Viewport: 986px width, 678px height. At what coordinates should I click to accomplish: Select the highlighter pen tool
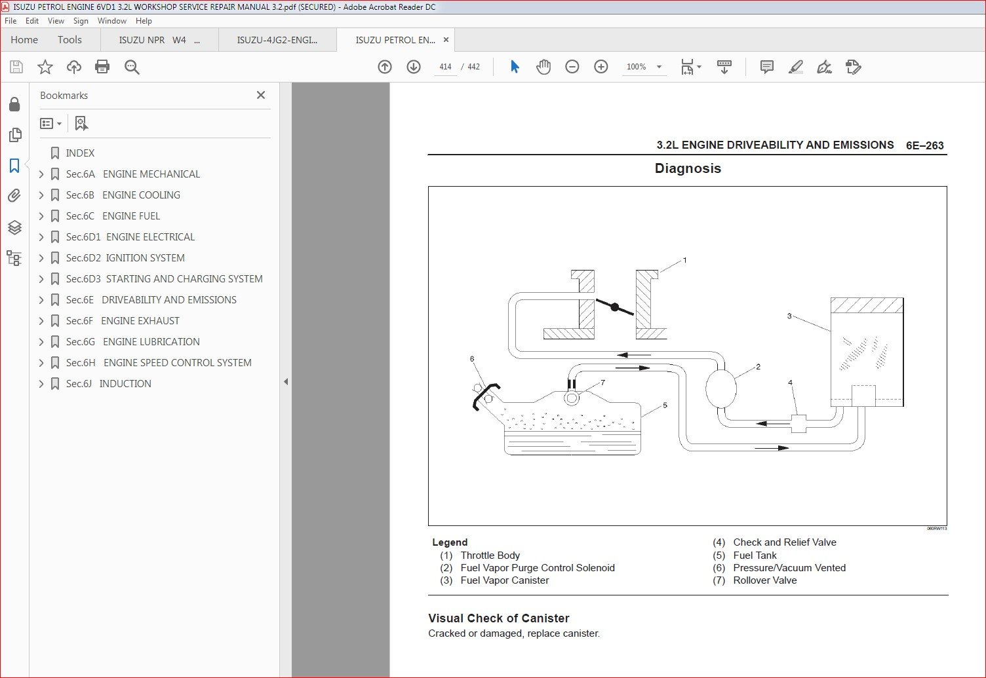coord(795,67)
